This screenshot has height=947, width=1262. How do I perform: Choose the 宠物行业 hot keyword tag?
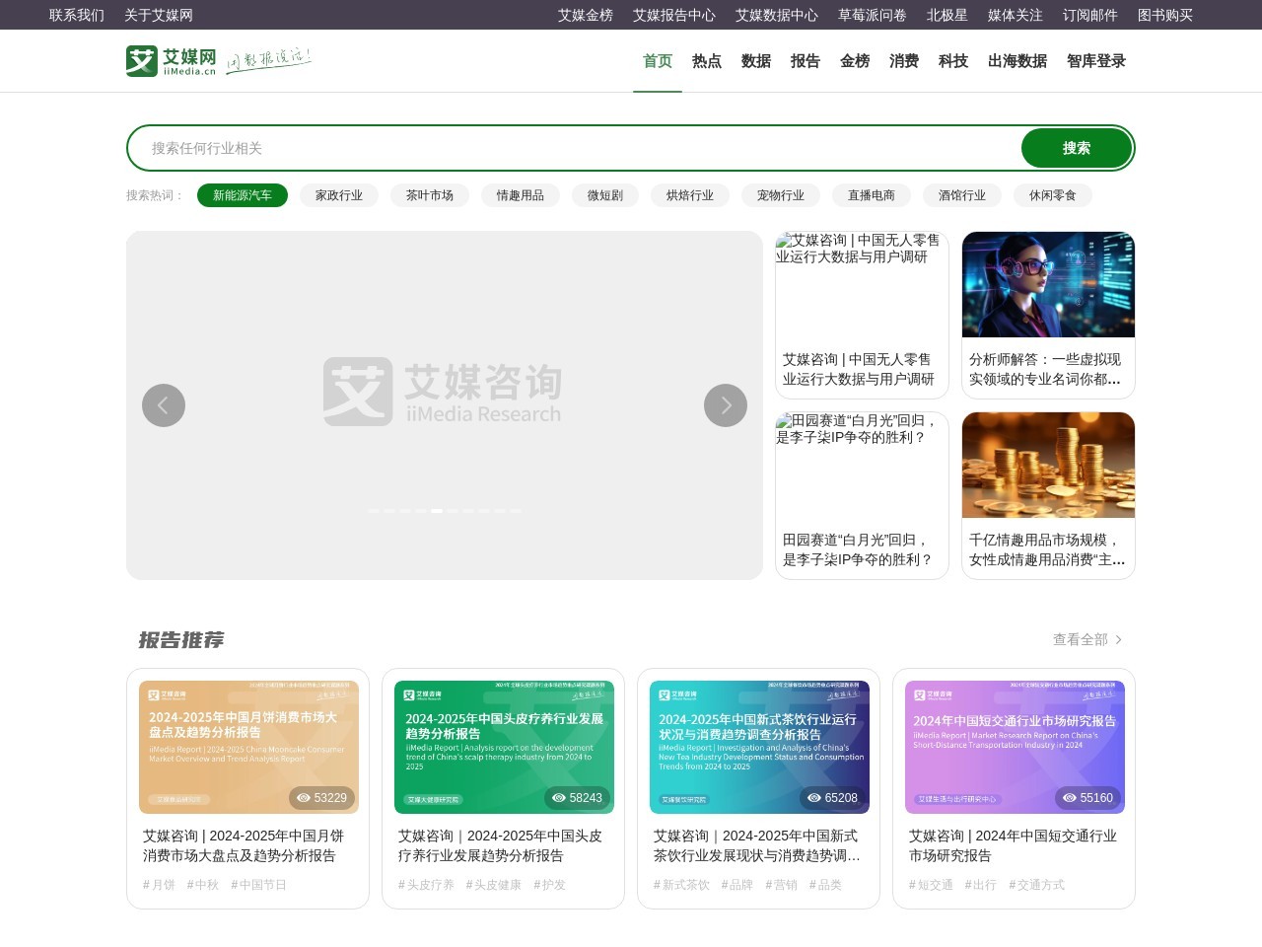[781, 195]
